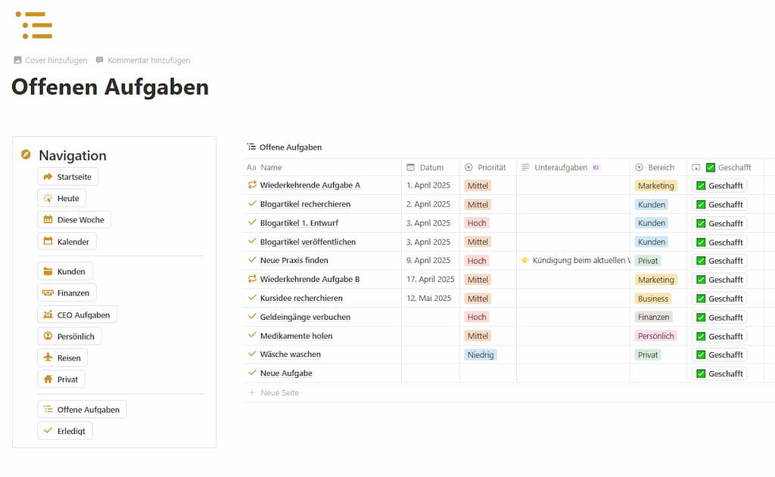Open Bereich Persönlich select of Medikamente holen

click(656, 336)
